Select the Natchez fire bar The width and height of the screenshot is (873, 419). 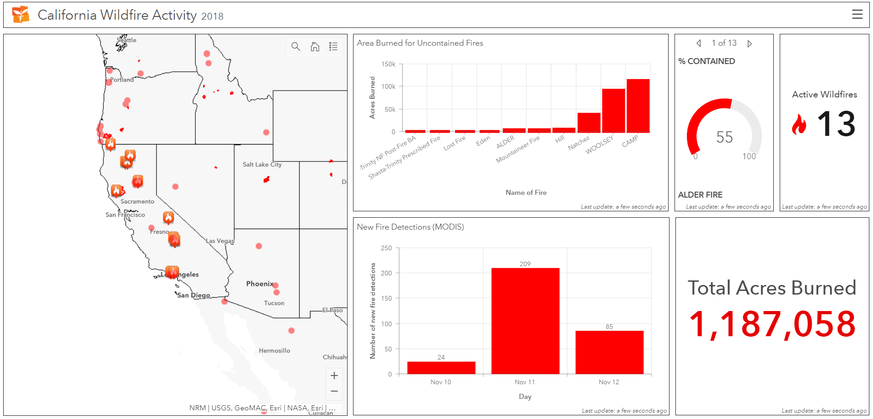(x=589, y=123)
